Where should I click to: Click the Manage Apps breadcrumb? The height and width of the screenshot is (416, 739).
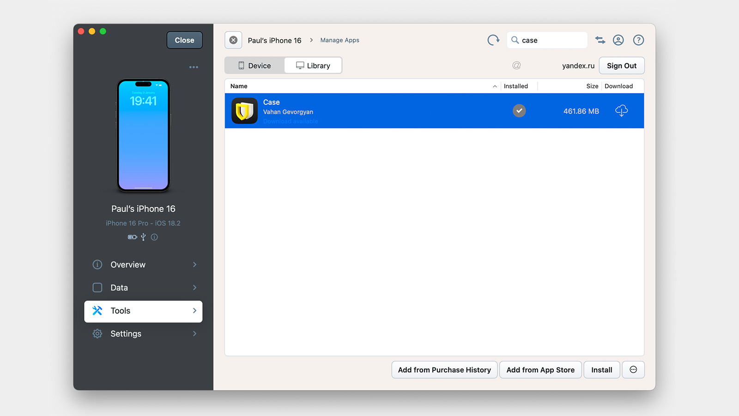tap(340, 40)
